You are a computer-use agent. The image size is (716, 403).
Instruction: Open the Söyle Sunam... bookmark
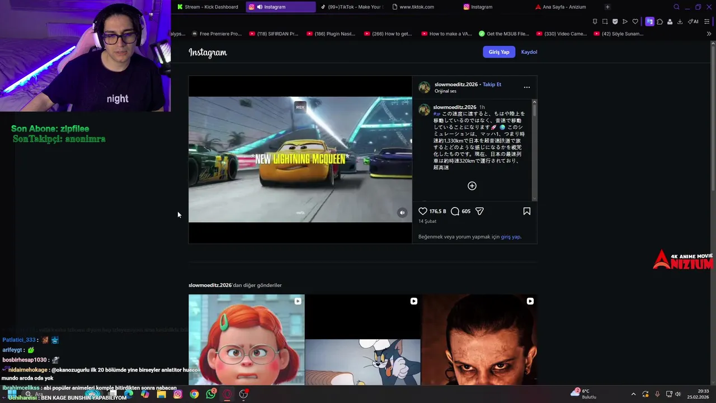click(618, 34)
